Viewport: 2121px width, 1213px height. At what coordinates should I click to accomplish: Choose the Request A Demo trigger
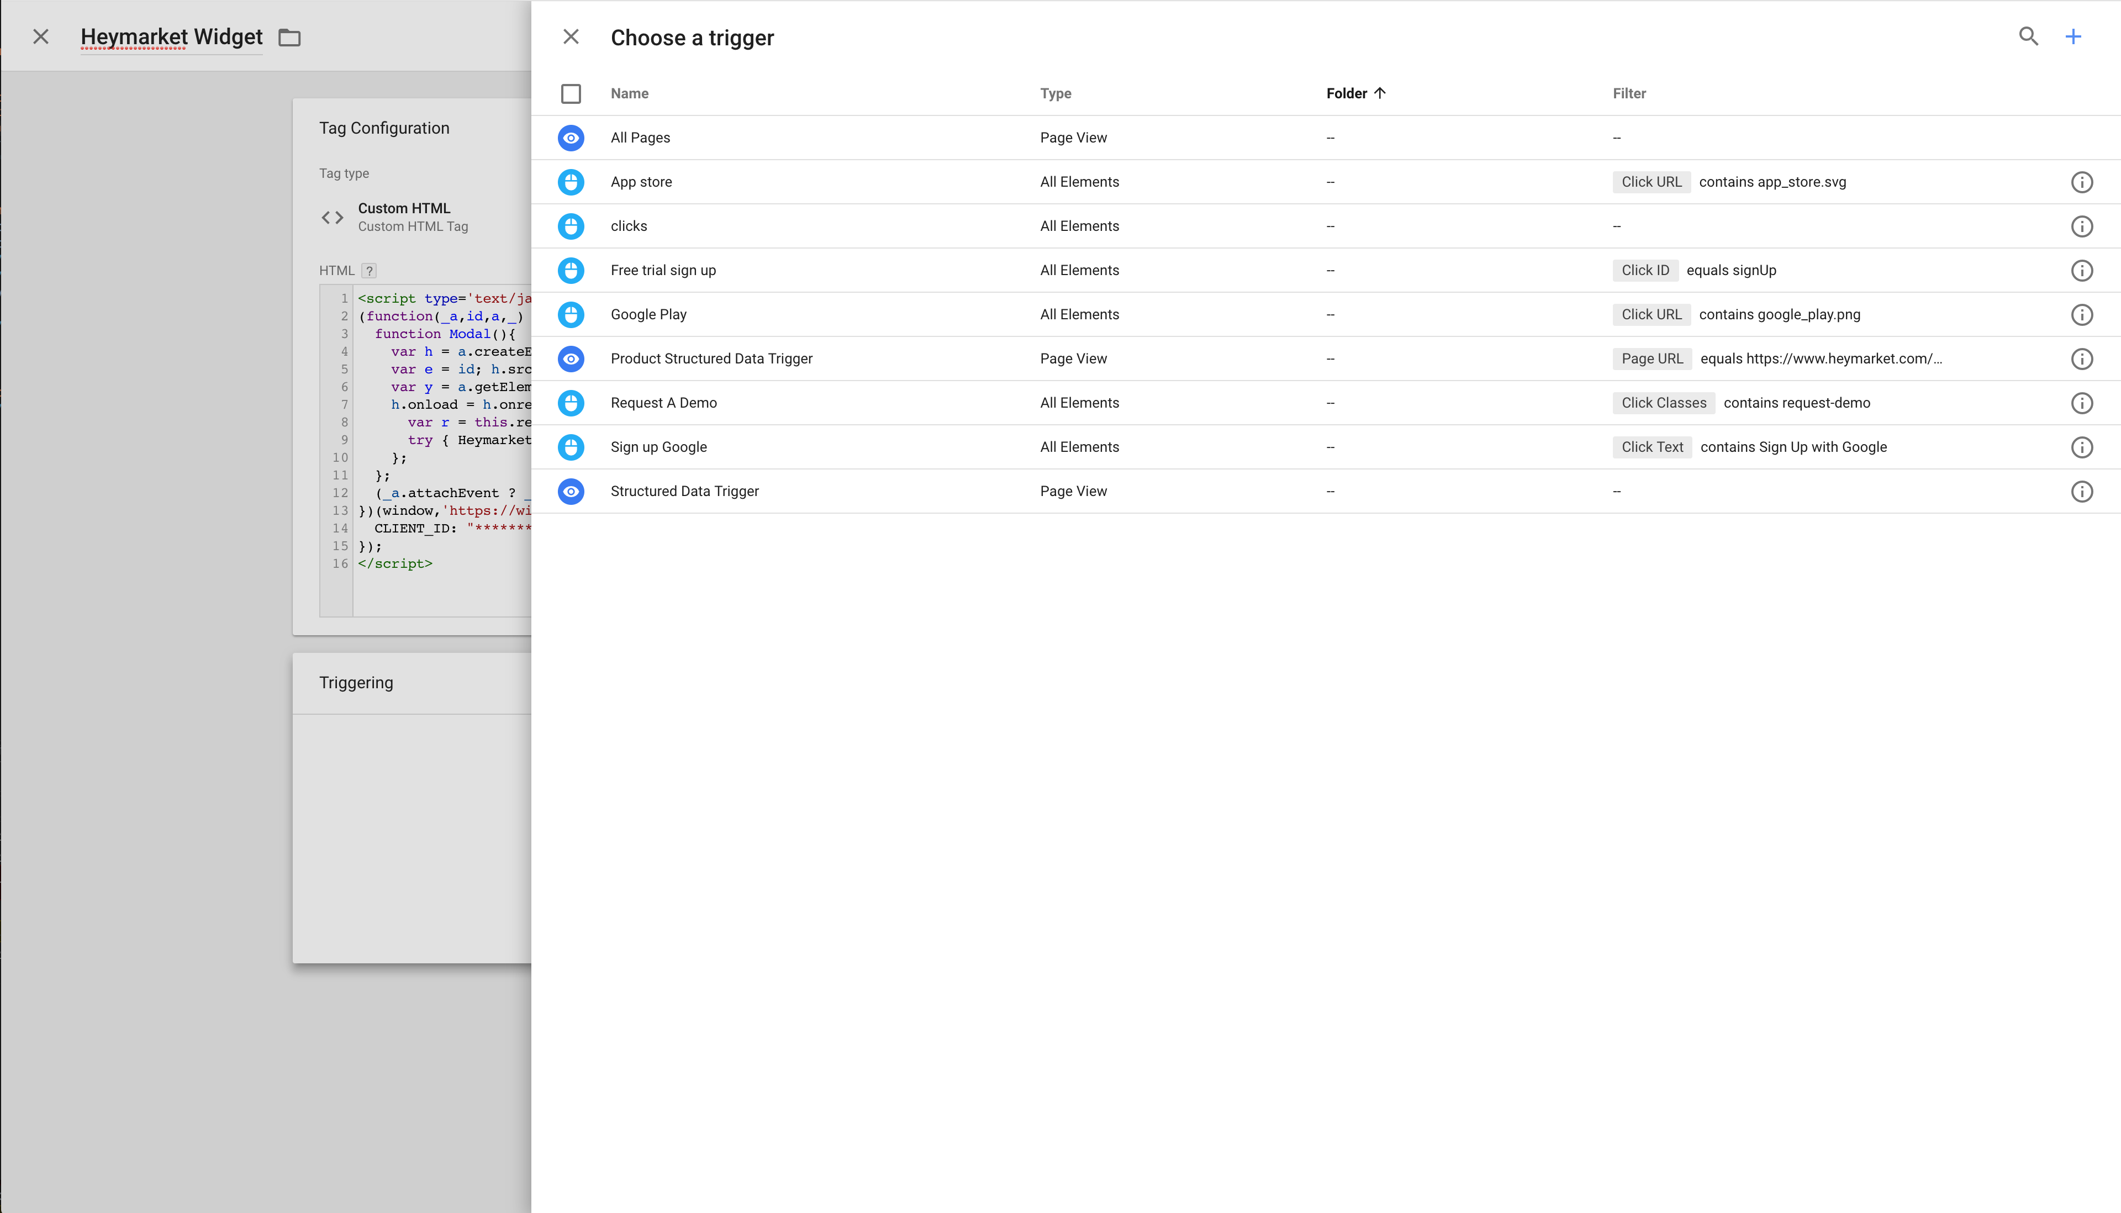pyautogui.click(x=663, y=402)
